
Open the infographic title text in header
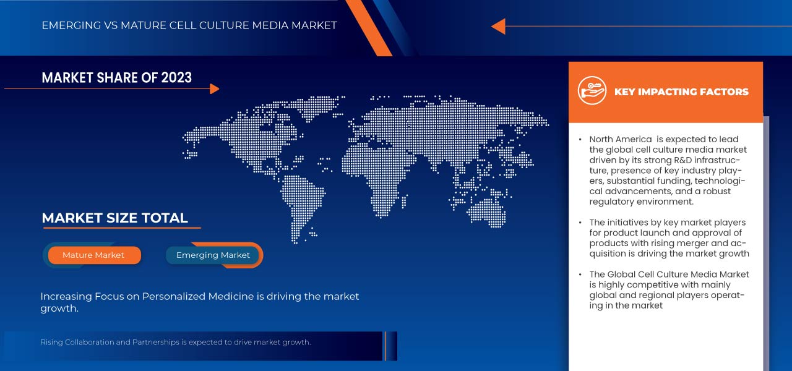point(189,25)
